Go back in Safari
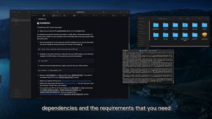Image resolution: width=212 pixels, height=119 pixels. coord(34,12)
